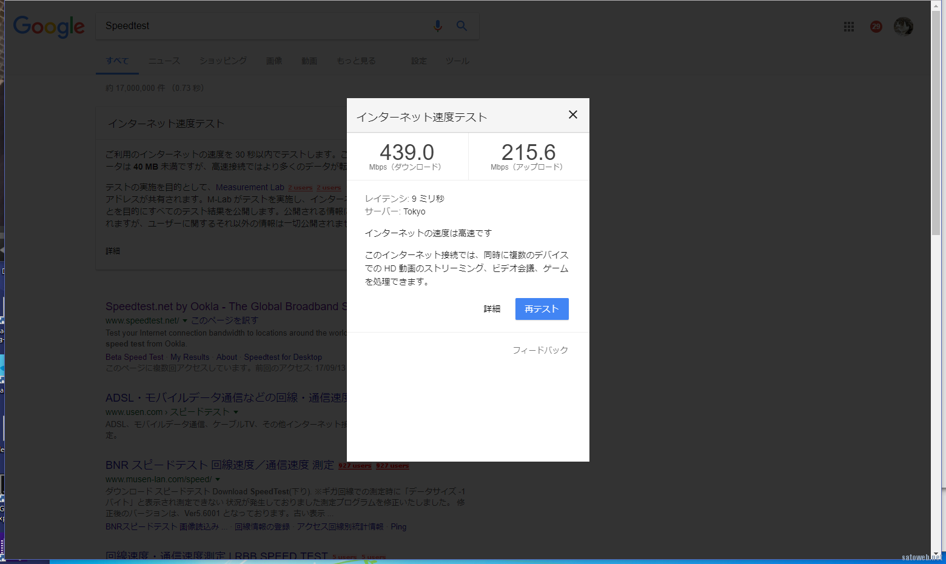
Task: Click 詳細 under the speed test card
Action: click(x=113, y=251)
